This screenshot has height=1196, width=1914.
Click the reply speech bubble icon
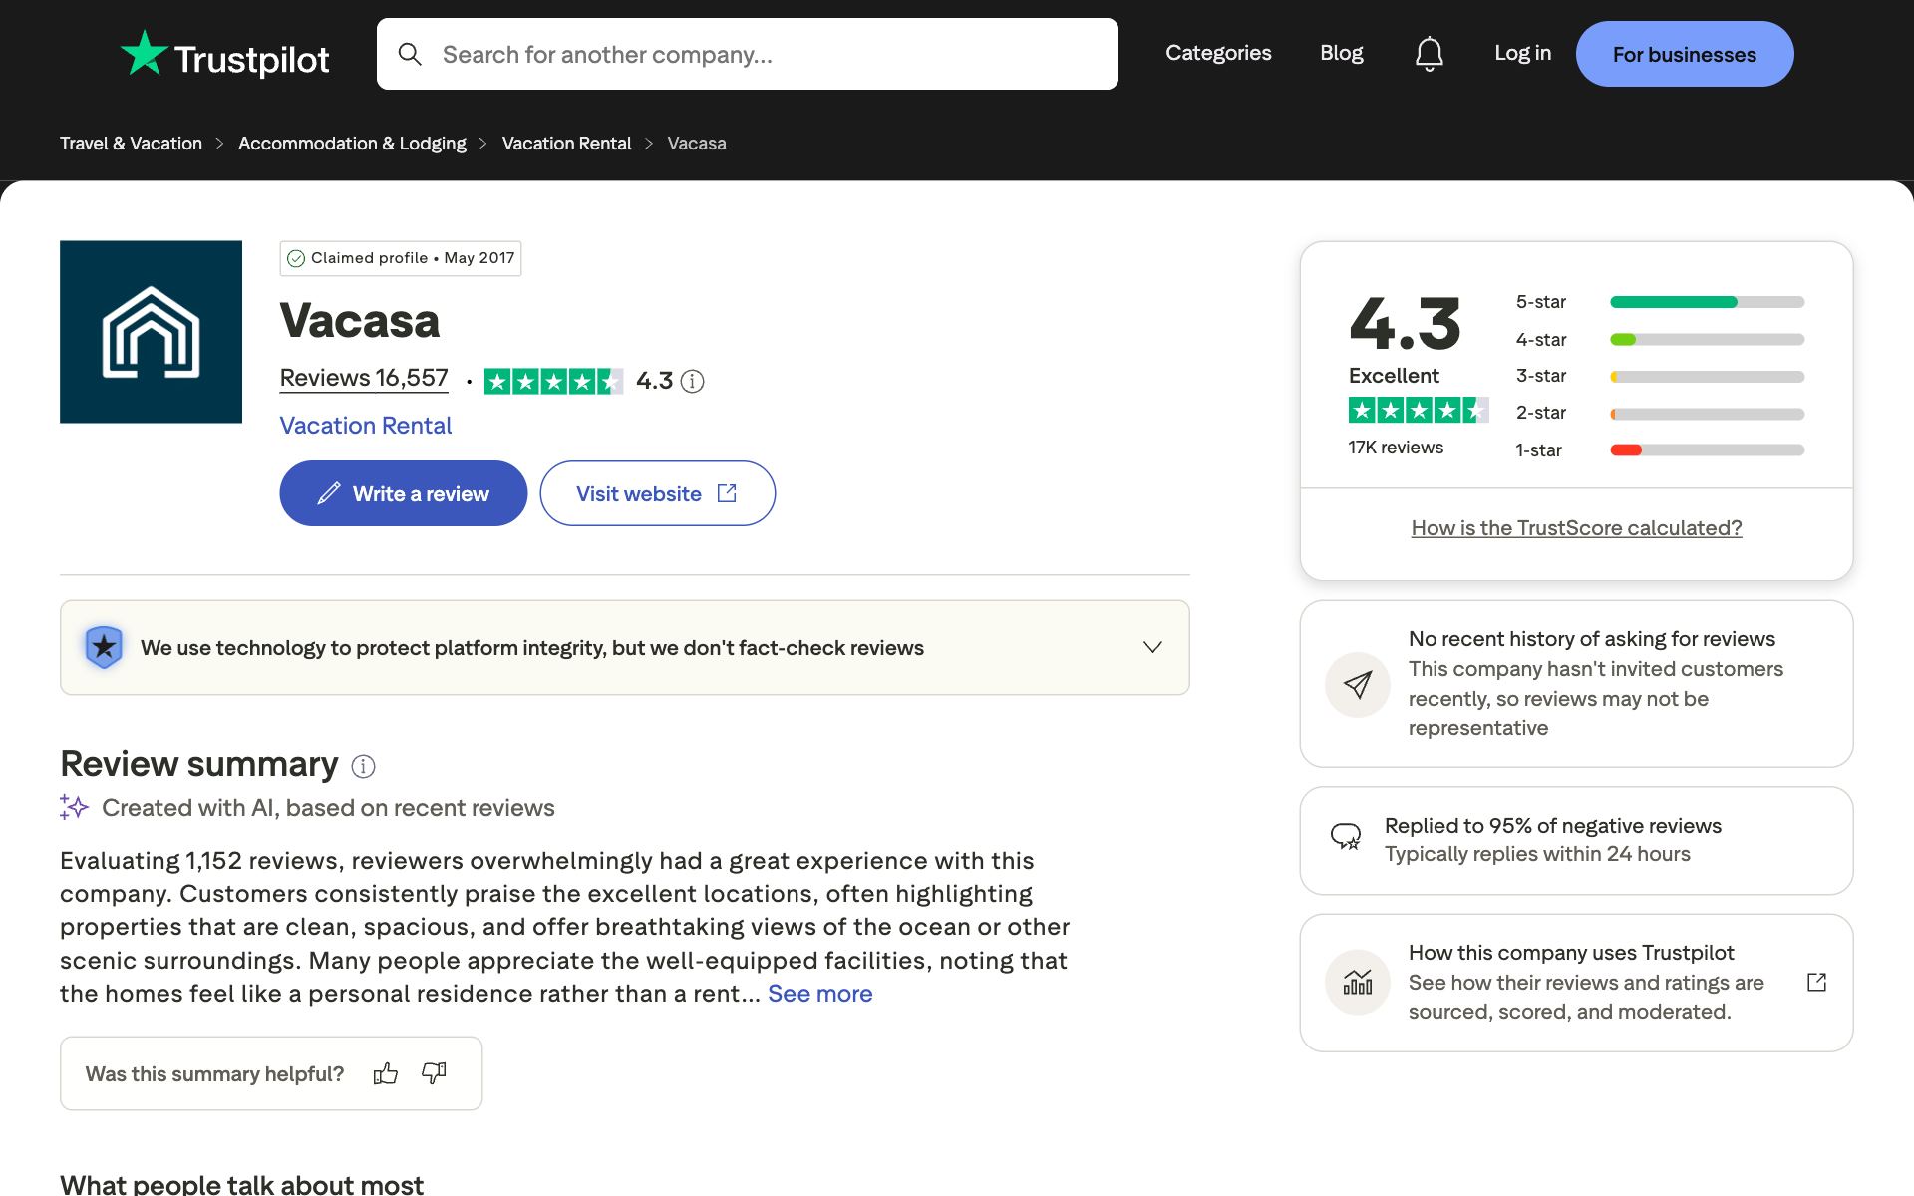[1346, 837]
